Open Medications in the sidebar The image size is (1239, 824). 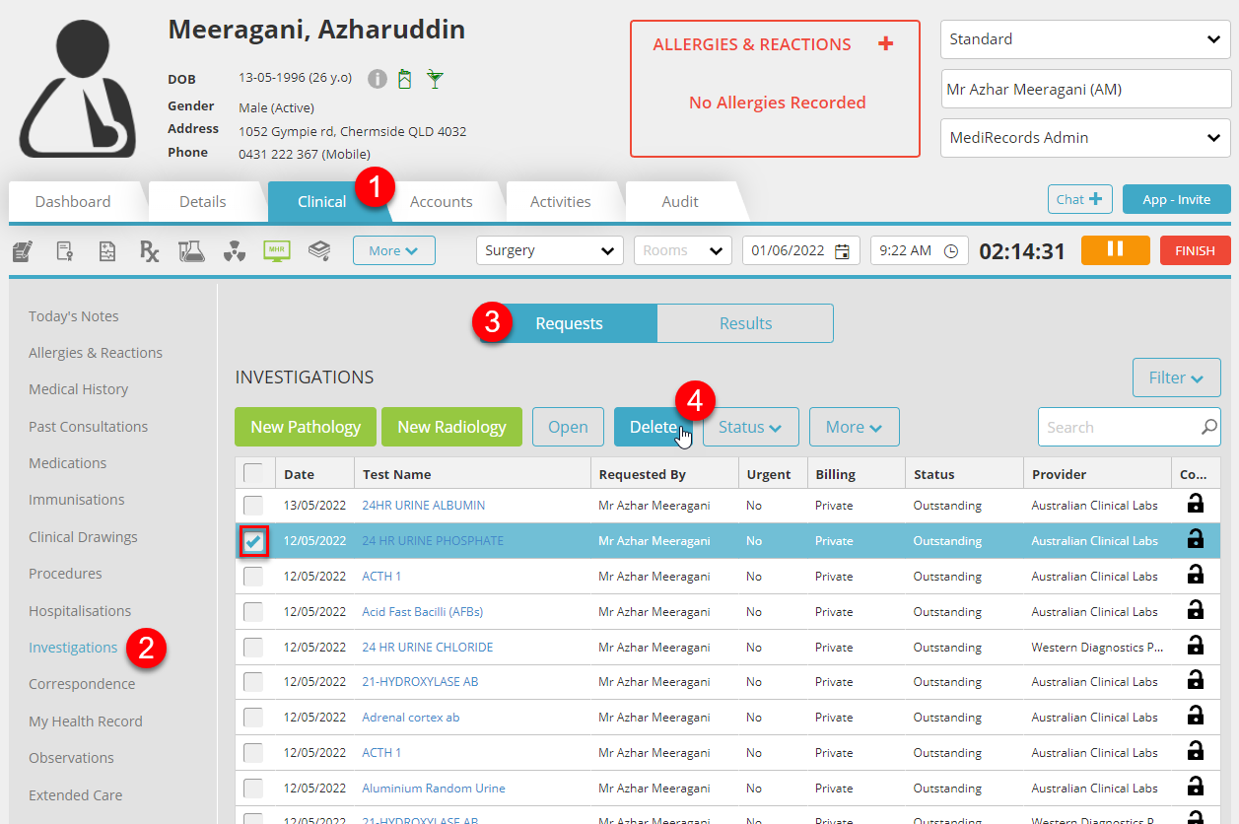coord(67,463)
